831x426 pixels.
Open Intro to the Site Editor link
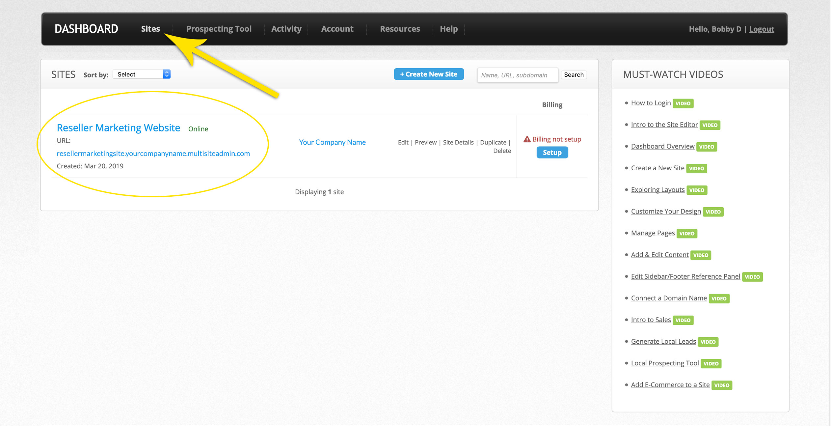pos(664,125)
